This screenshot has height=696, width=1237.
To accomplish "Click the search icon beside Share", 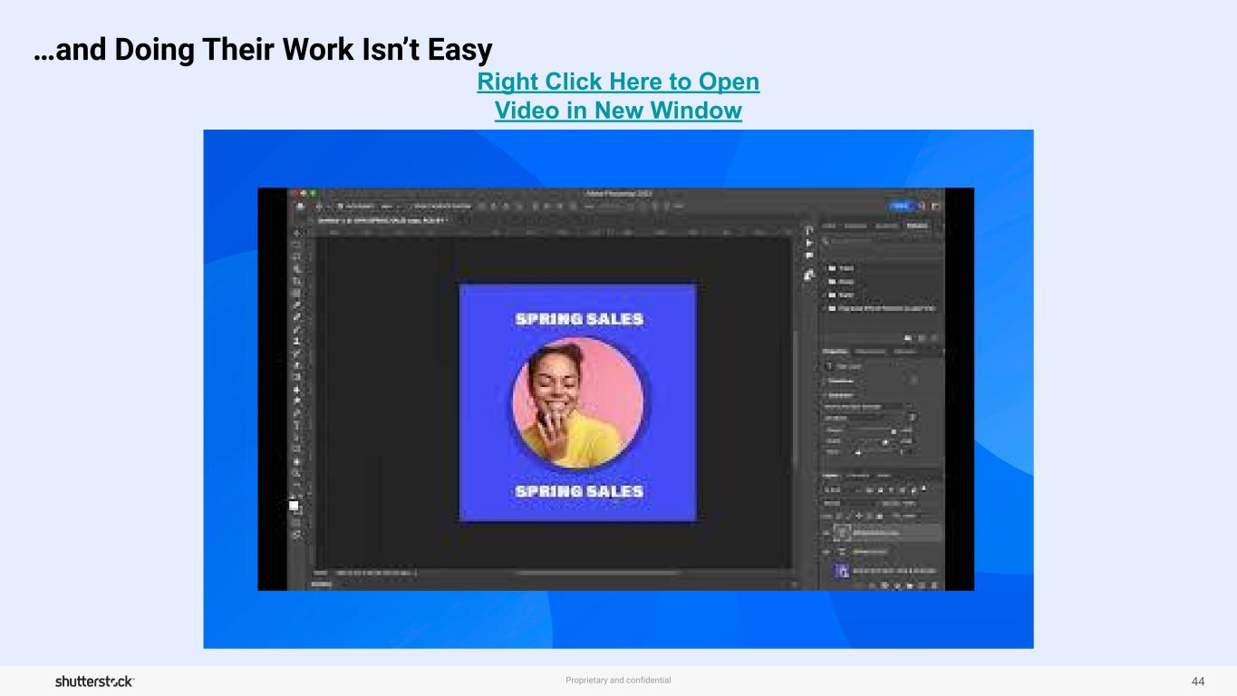I will tap(922, 207).
